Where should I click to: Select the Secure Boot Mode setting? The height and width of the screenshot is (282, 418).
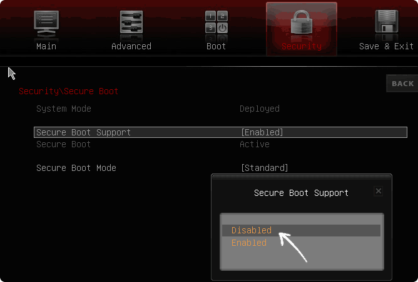click(x=76, y=168)
